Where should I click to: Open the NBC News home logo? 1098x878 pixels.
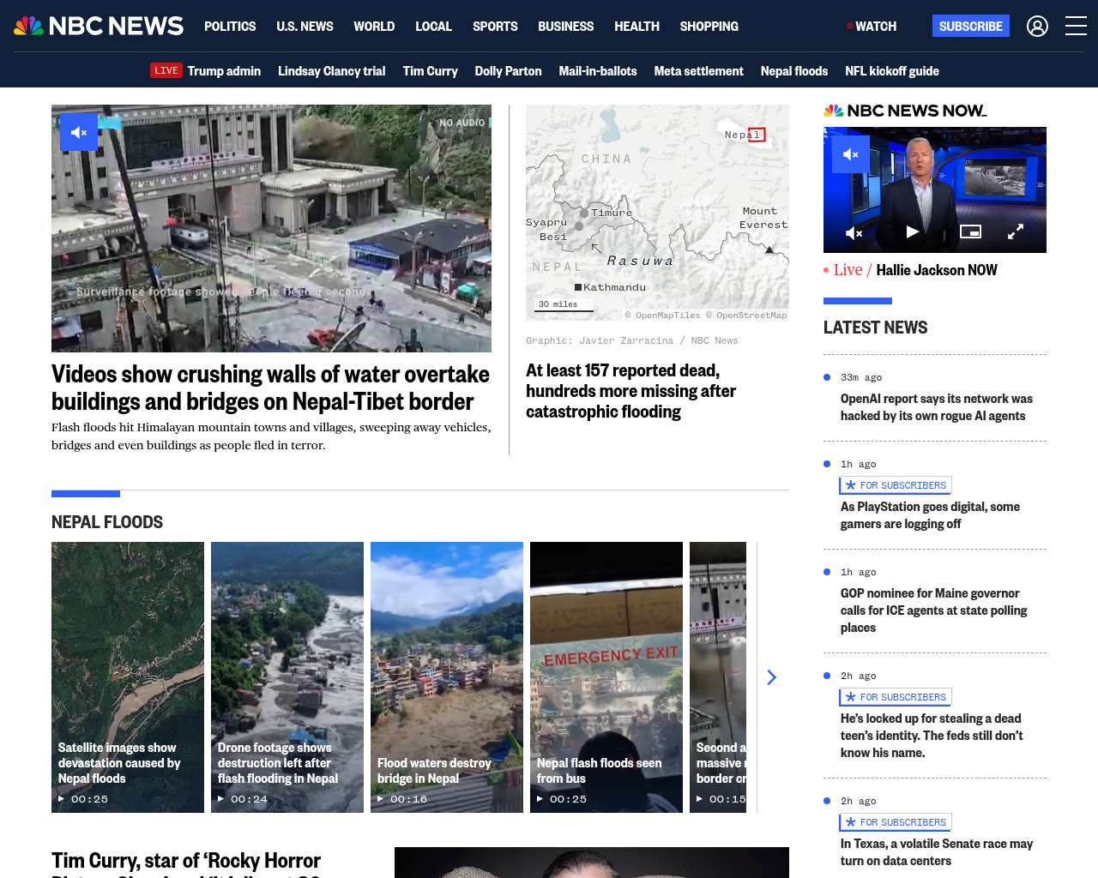99,27
